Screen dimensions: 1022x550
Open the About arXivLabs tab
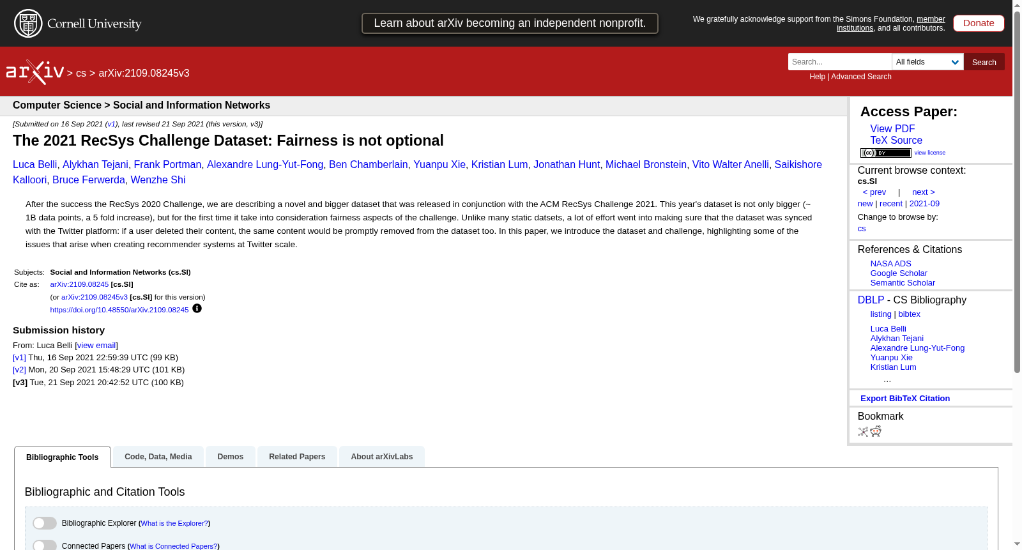(x=382, y=457)
